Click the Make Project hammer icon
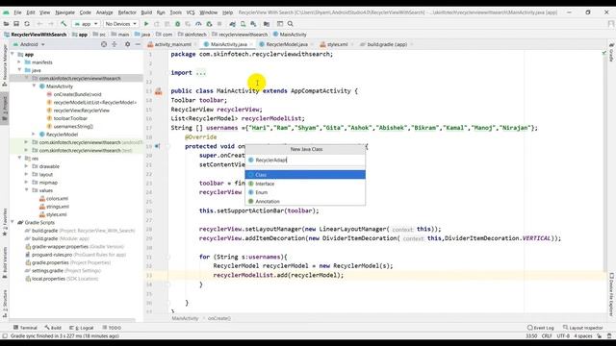 tap(64, 24)
